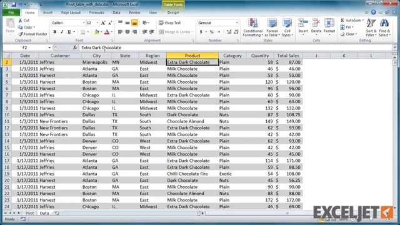
Task: Toggle underline formatting
Action: click(69, 32)
